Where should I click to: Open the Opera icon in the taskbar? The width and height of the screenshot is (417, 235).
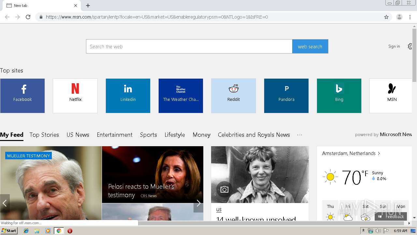tap(70, 231)
